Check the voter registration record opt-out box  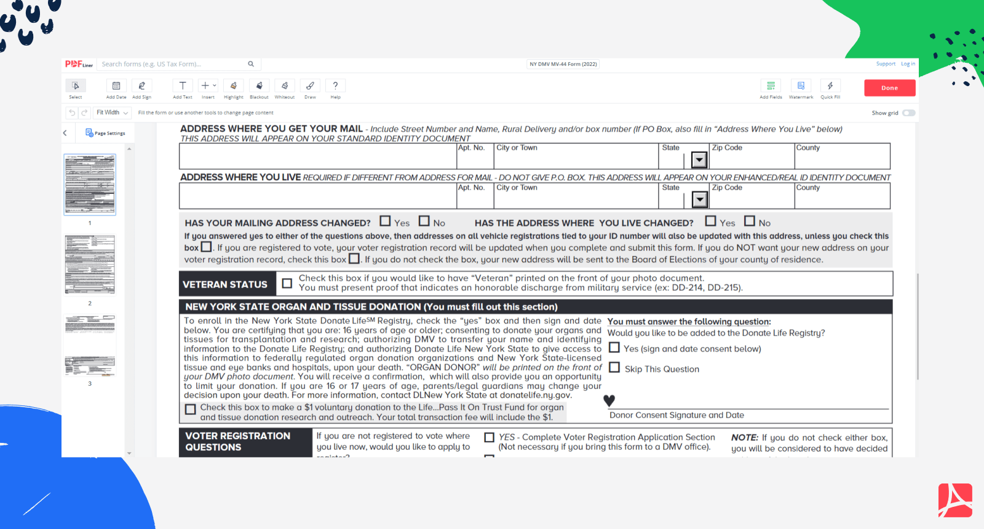pyautogui.click(x=354, y=258)
